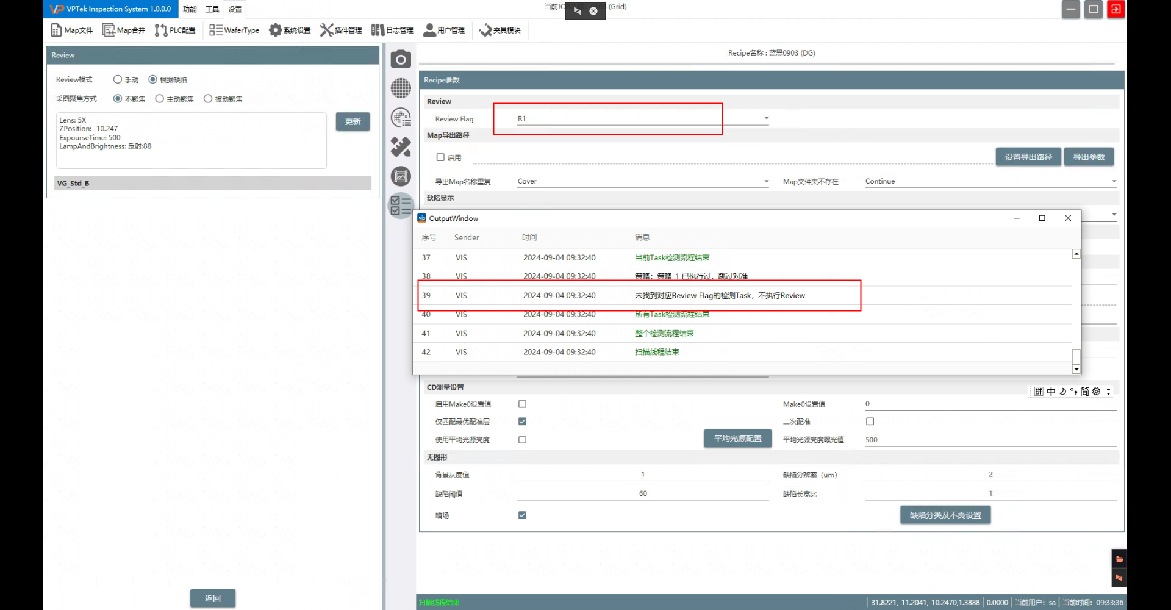Select the defect map list icon
The height and width of the screenshot is (610, 1171).
pyautogui.click(x=401, y=118)
